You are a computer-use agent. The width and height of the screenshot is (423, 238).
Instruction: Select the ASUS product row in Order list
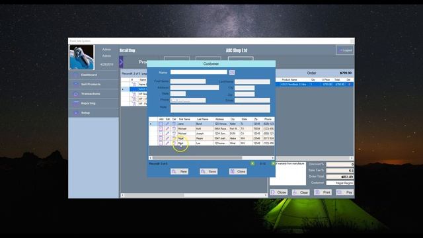click(315, 85)
